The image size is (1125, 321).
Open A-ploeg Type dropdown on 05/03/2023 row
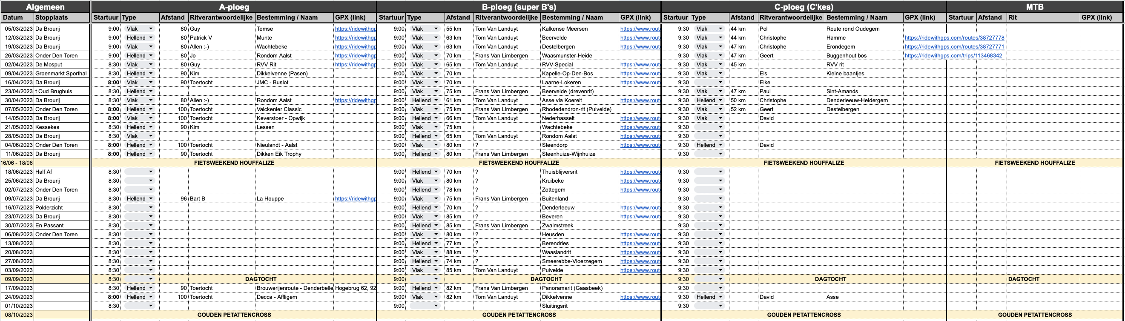click(139, 29)
